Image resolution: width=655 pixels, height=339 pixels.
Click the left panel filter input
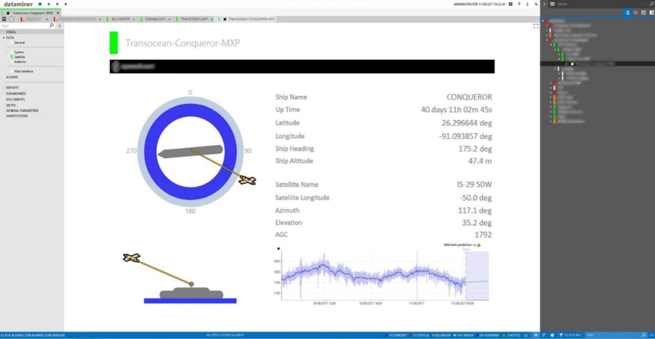point(24,26)
